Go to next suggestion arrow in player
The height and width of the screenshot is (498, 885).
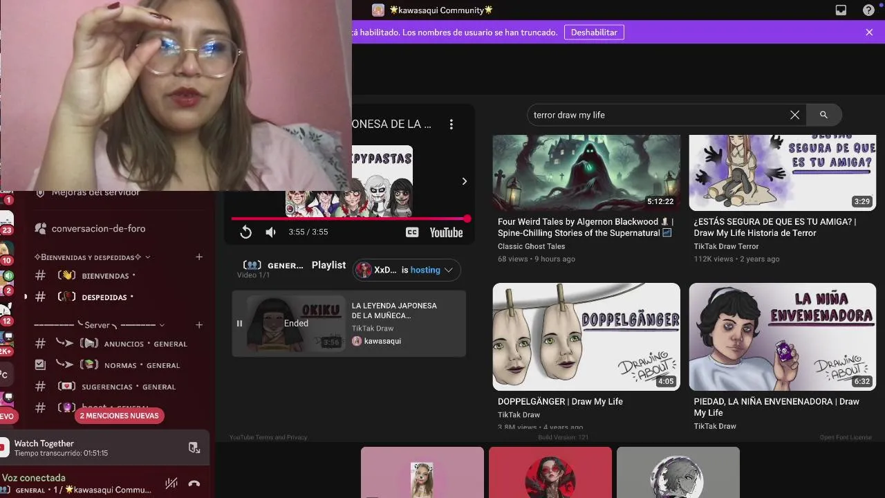(464, 181)
